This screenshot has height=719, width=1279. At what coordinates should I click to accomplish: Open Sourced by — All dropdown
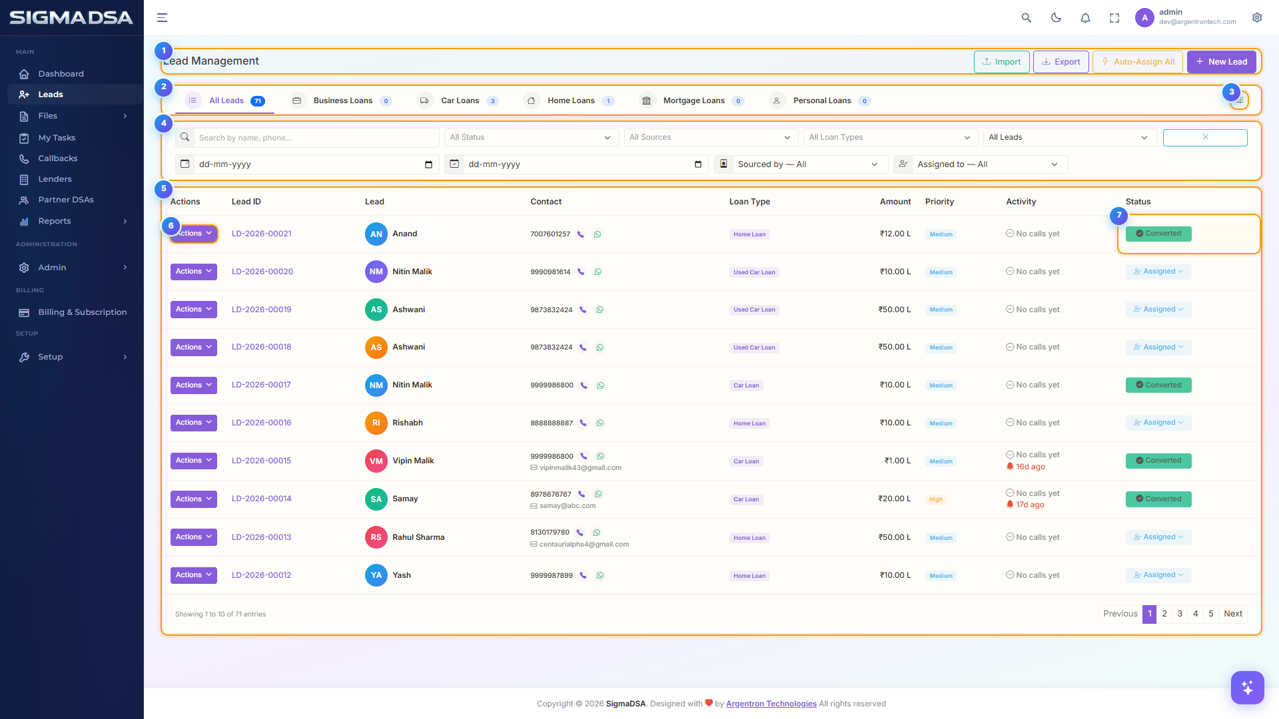click(x=809, y=164)
